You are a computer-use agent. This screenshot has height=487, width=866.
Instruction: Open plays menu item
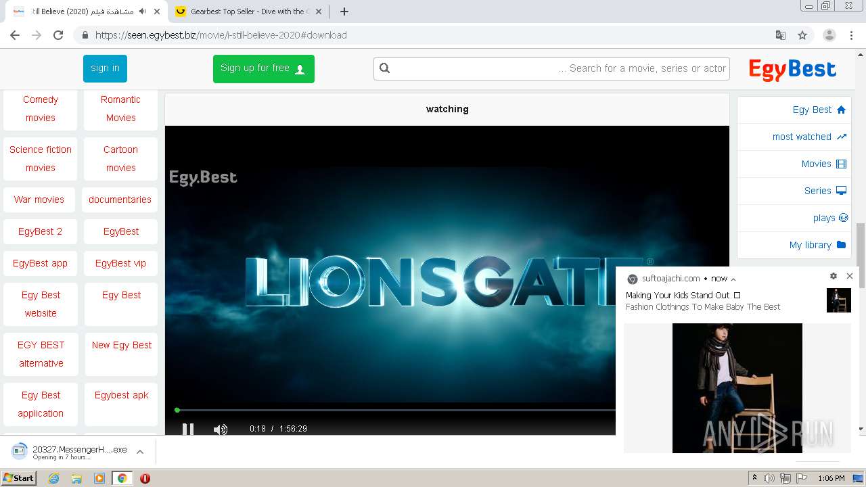coord(794,218)
